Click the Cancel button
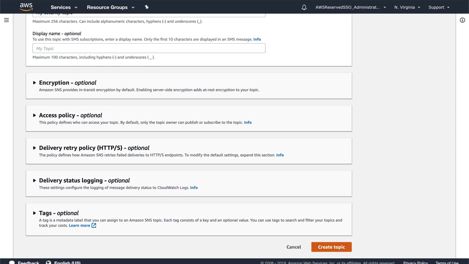This screenshot has height=264, width=469. pos(293,247)
